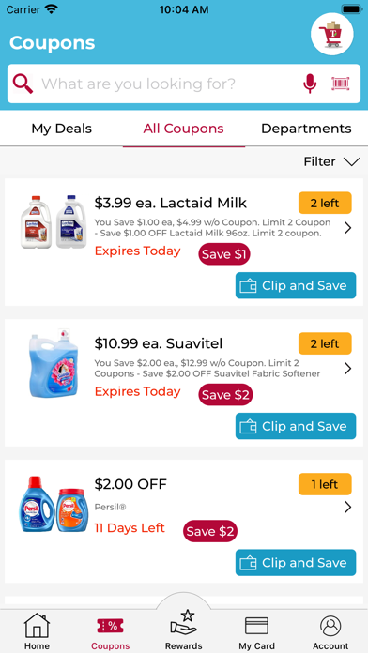The image size is (368, 653).
Task: Open Persil coupon details chevron
Action: [x=348, y=507]
